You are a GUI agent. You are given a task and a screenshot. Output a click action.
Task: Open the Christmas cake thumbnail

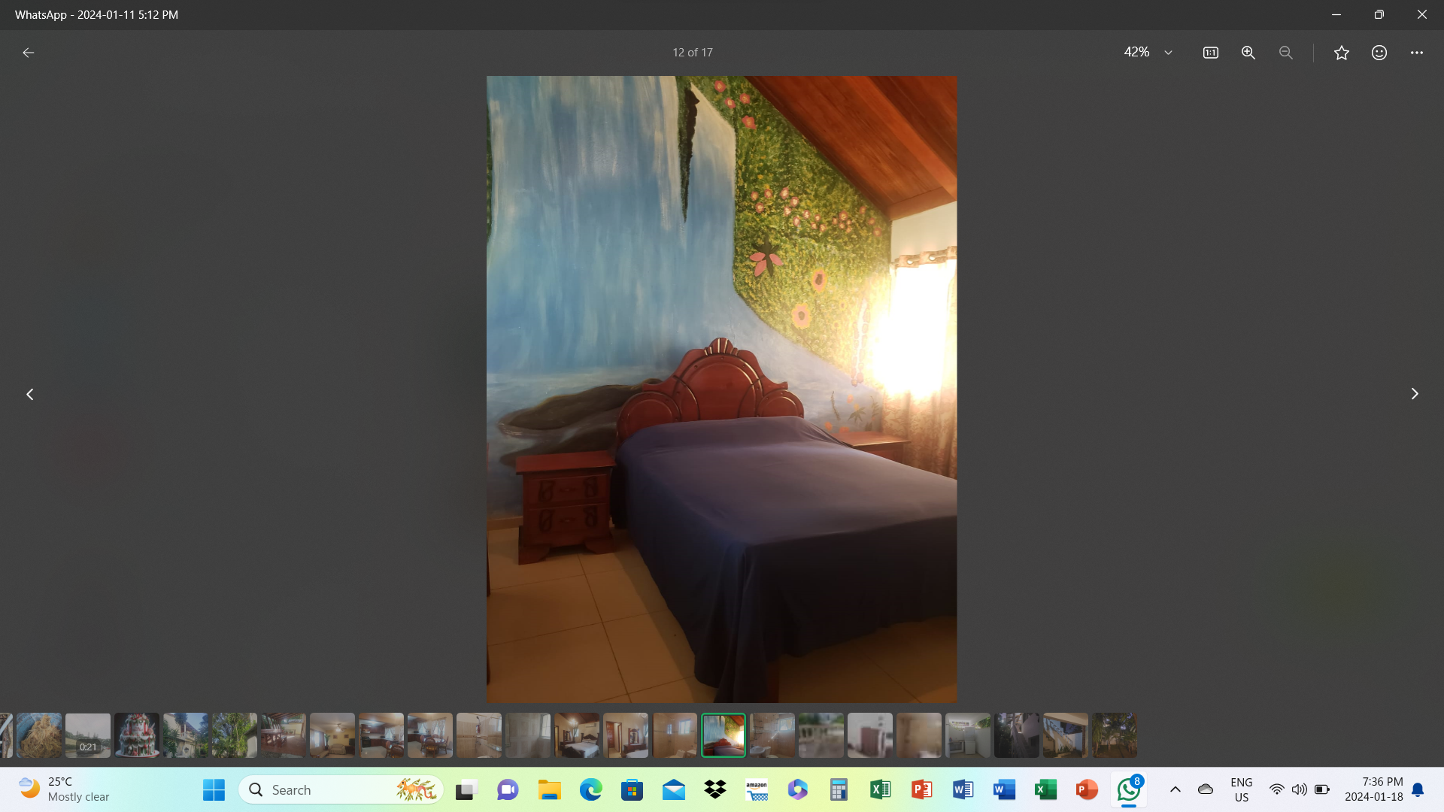pos(137,735)
